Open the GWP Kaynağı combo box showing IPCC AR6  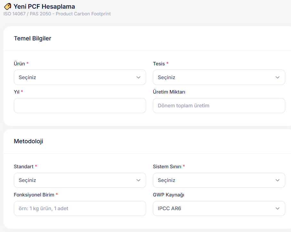[x=219, y=209]
